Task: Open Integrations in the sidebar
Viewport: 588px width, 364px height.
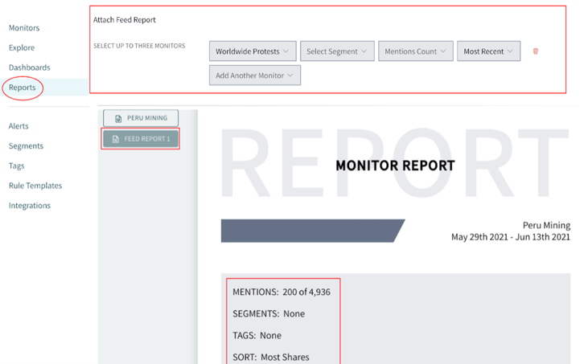Action: [29, 206]
